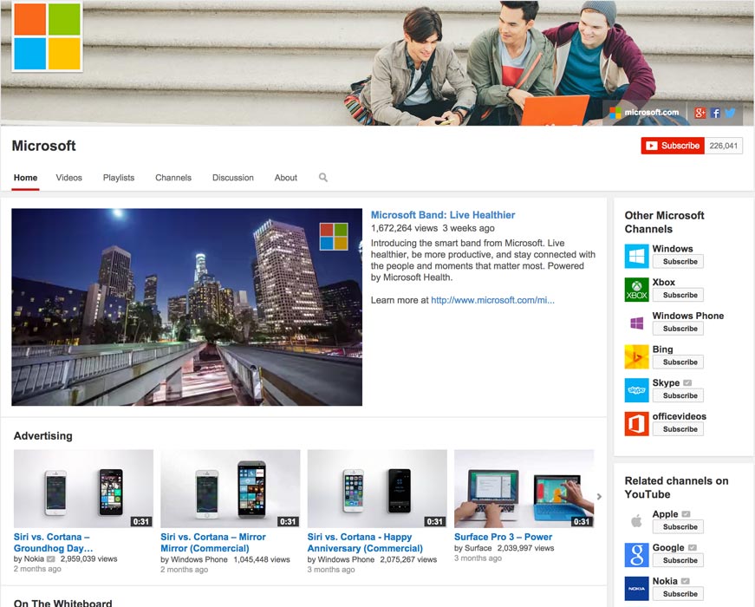Viewport: 755px width, 607px height.
Task: Subscribe to the officevideos channel
Action: point(678,428)
